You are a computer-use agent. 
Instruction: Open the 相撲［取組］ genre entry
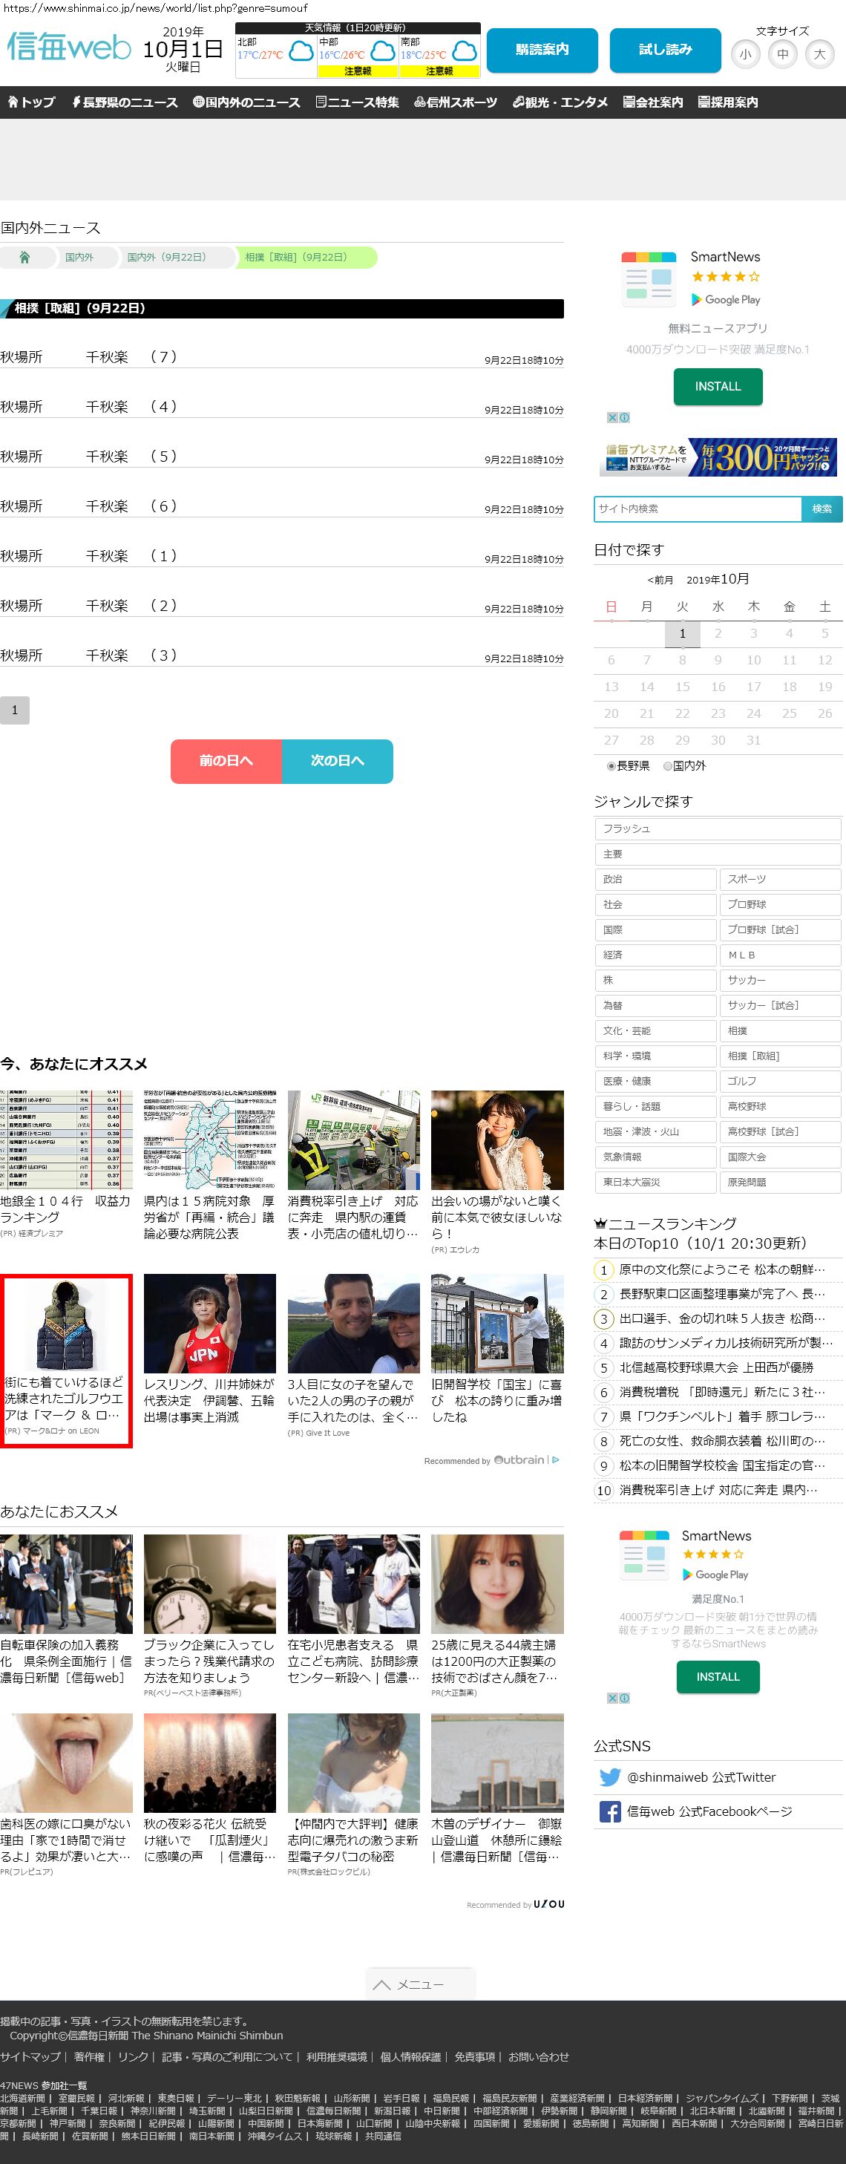click(x=780, y=1056)
